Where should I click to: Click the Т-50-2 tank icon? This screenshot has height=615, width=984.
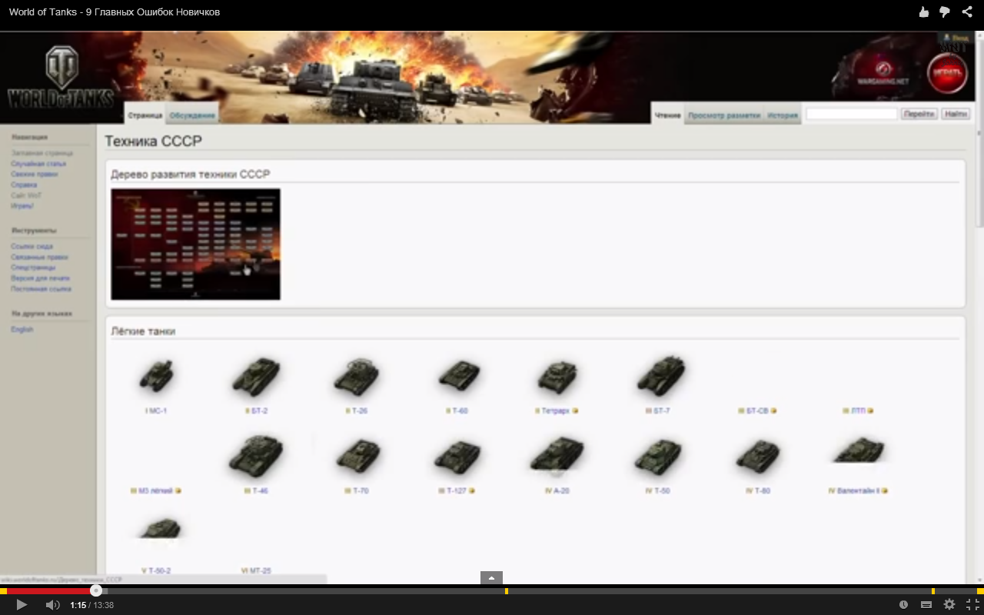[x=160, y=529]
